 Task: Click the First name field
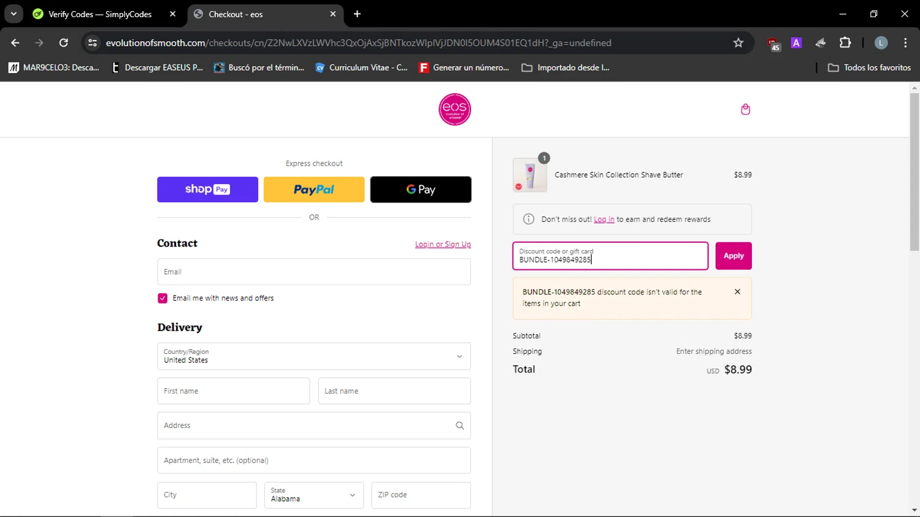[234, 391]
